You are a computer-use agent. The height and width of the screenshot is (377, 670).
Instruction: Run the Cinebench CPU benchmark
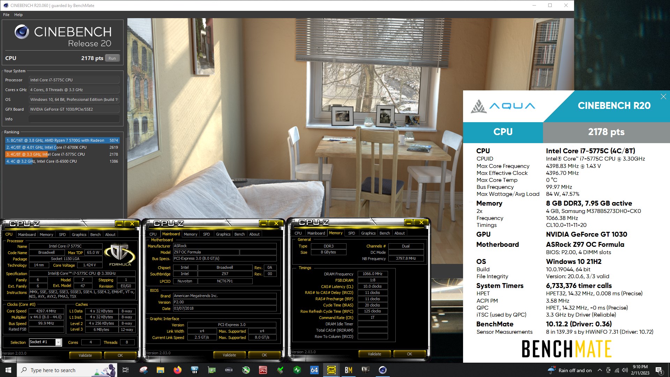coord(112,58)
